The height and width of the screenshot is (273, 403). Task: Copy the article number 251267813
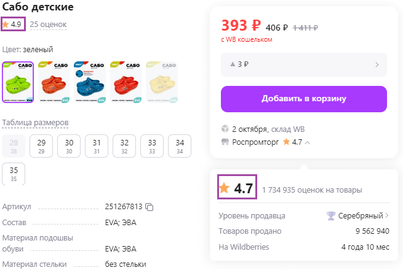click(150, 207)
